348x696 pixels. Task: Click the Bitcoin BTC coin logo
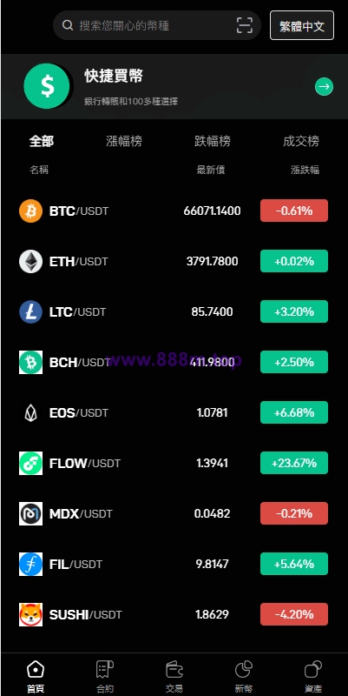click(30, 211)
